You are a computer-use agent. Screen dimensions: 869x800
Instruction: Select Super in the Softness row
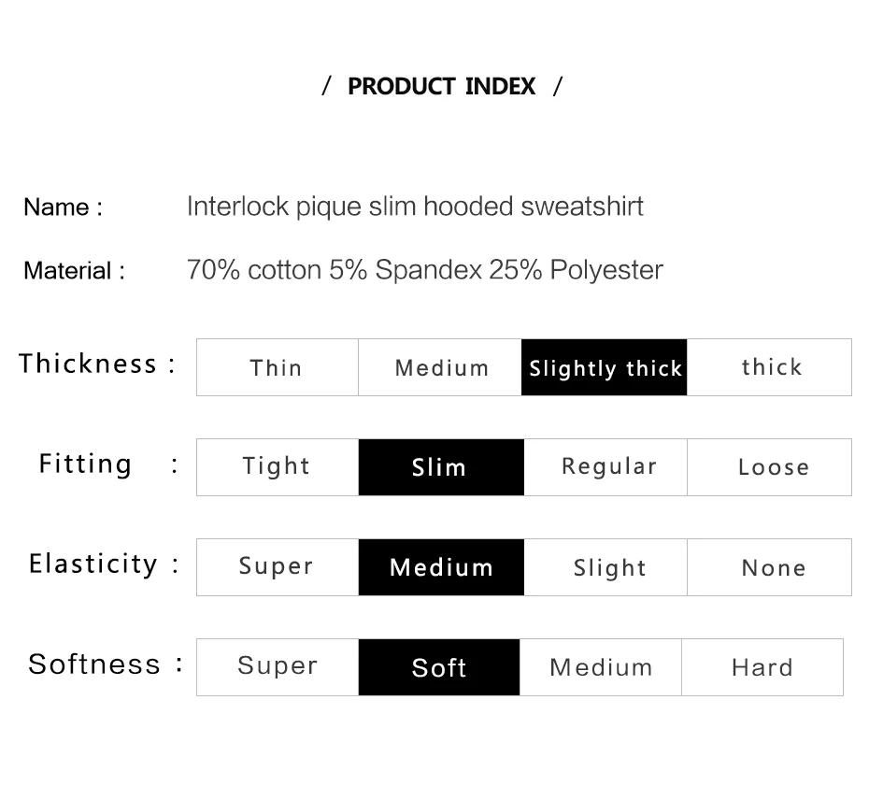click(278, 667)
